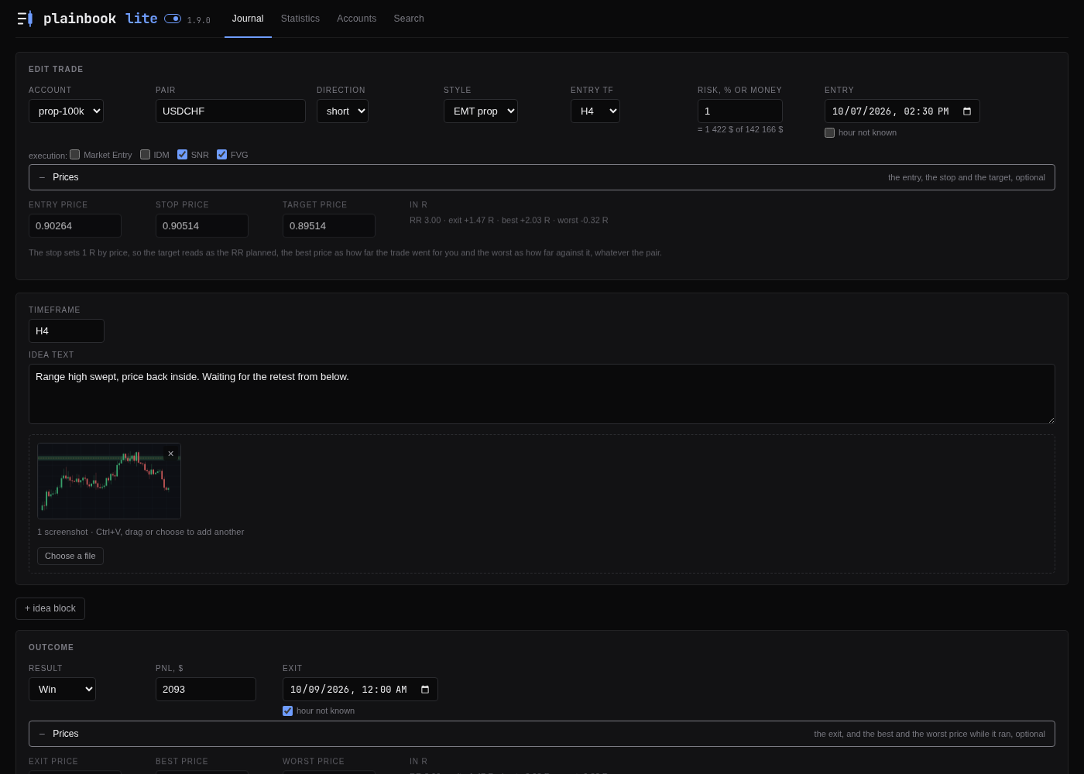Uncheck the FVG execution checkbox
Image resolution: width=1084 pixels, height=774 pixels.
click(x=222, y=154)
